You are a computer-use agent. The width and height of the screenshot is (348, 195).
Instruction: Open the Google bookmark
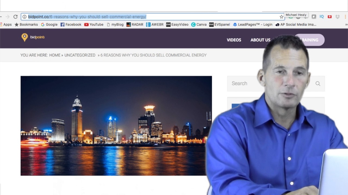(x=49, y=25)
